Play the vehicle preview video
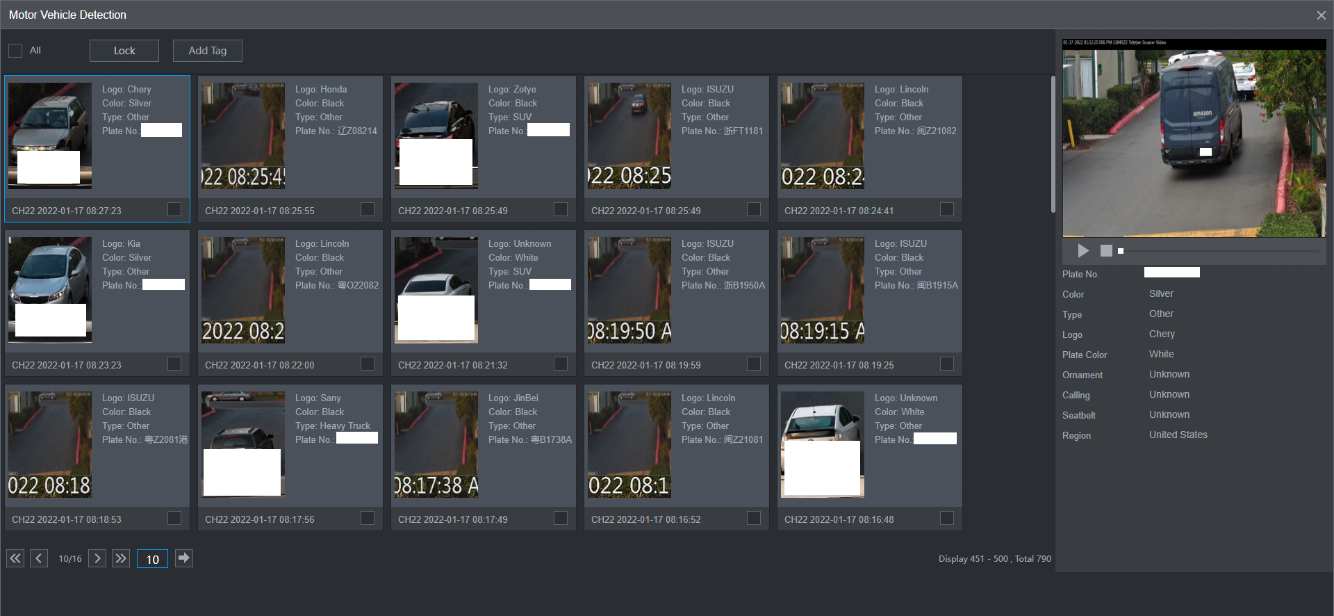 click(x=1083, y=250)
